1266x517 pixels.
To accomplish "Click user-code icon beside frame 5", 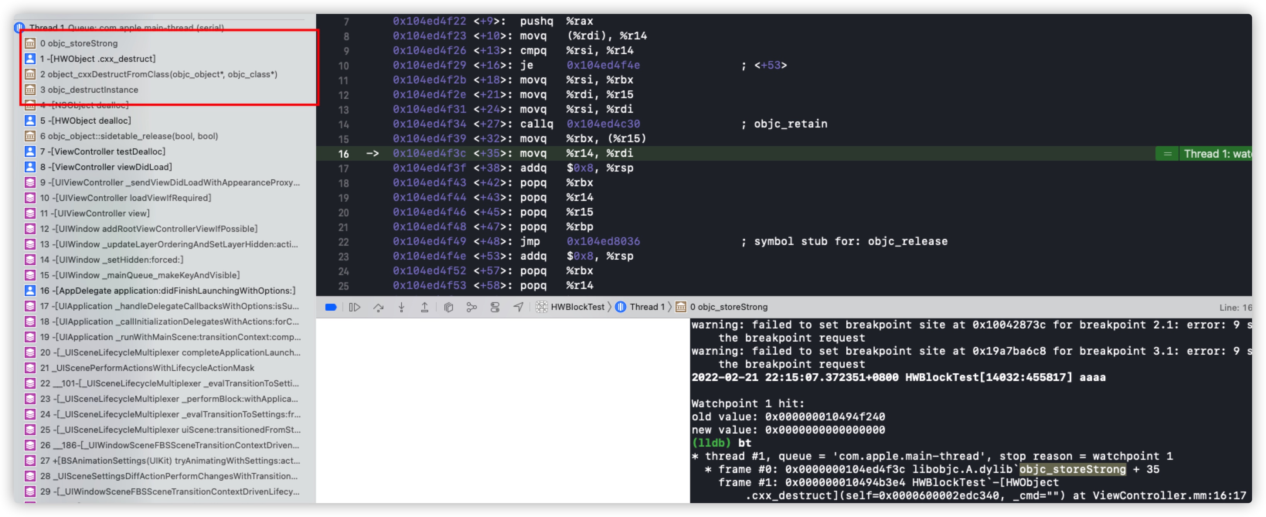I will 30,121.
